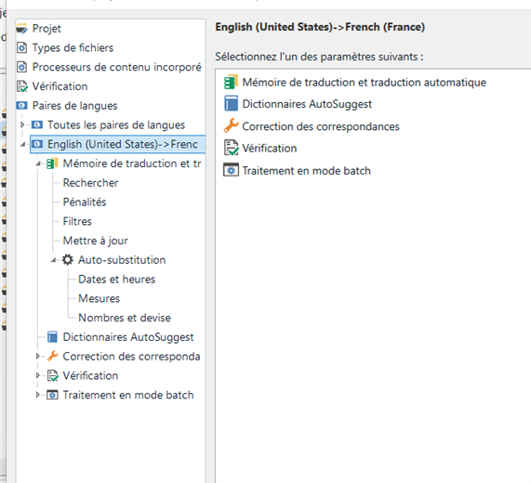The height and width of the screenshot is (483, 531).
Task: Open Nombres et devise settings
Action: (125, 318)
